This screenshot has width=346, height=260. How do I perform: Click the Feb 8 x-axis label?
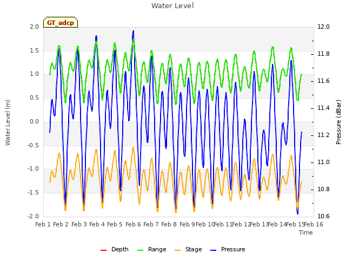[169, 224]
